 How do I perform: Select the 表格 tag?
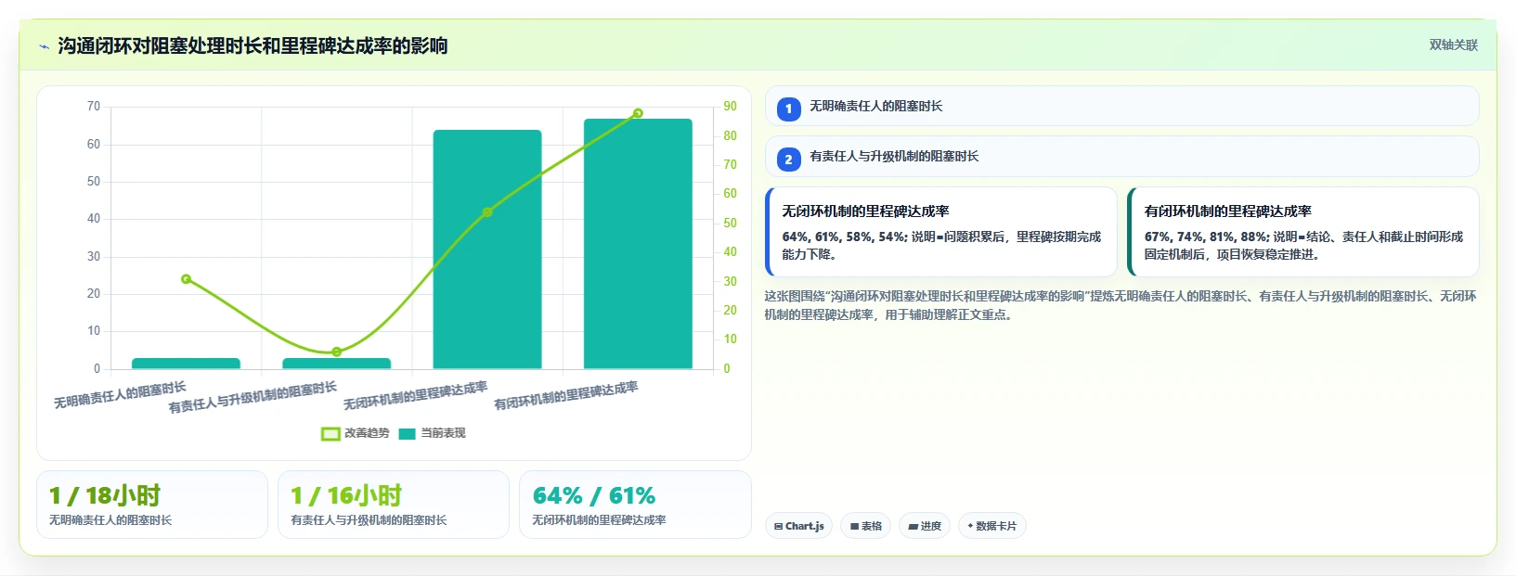(x=865, y=526)
